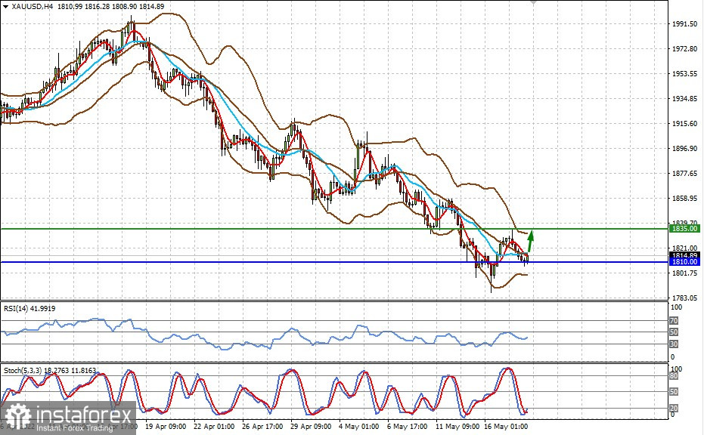Click the 50 level on Stochastic scale
This screenshot has width=704, height=435.
(674, 392)
